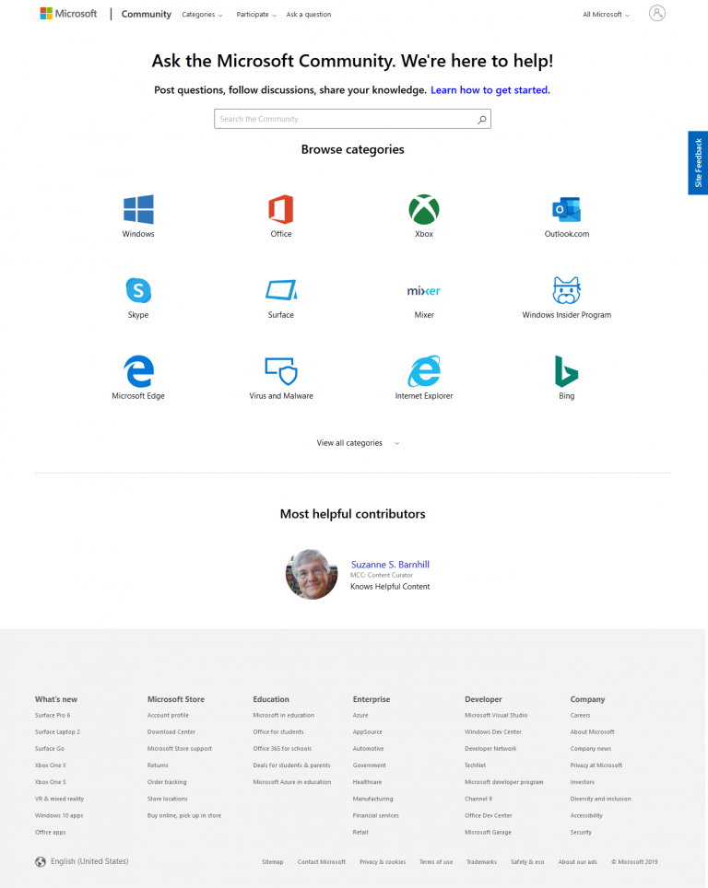Open the Bing category icon

coord(566,371)
